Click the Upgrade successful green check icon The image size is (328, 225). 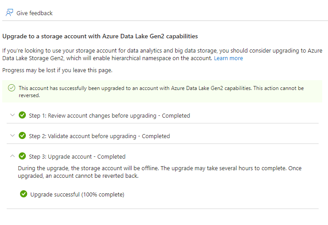point(24,194)
